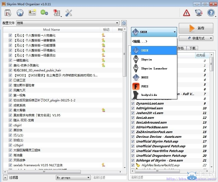This screenshot has width=218, height=182.
Task: Open the No groups dropdown
Action: click(73, 178)
